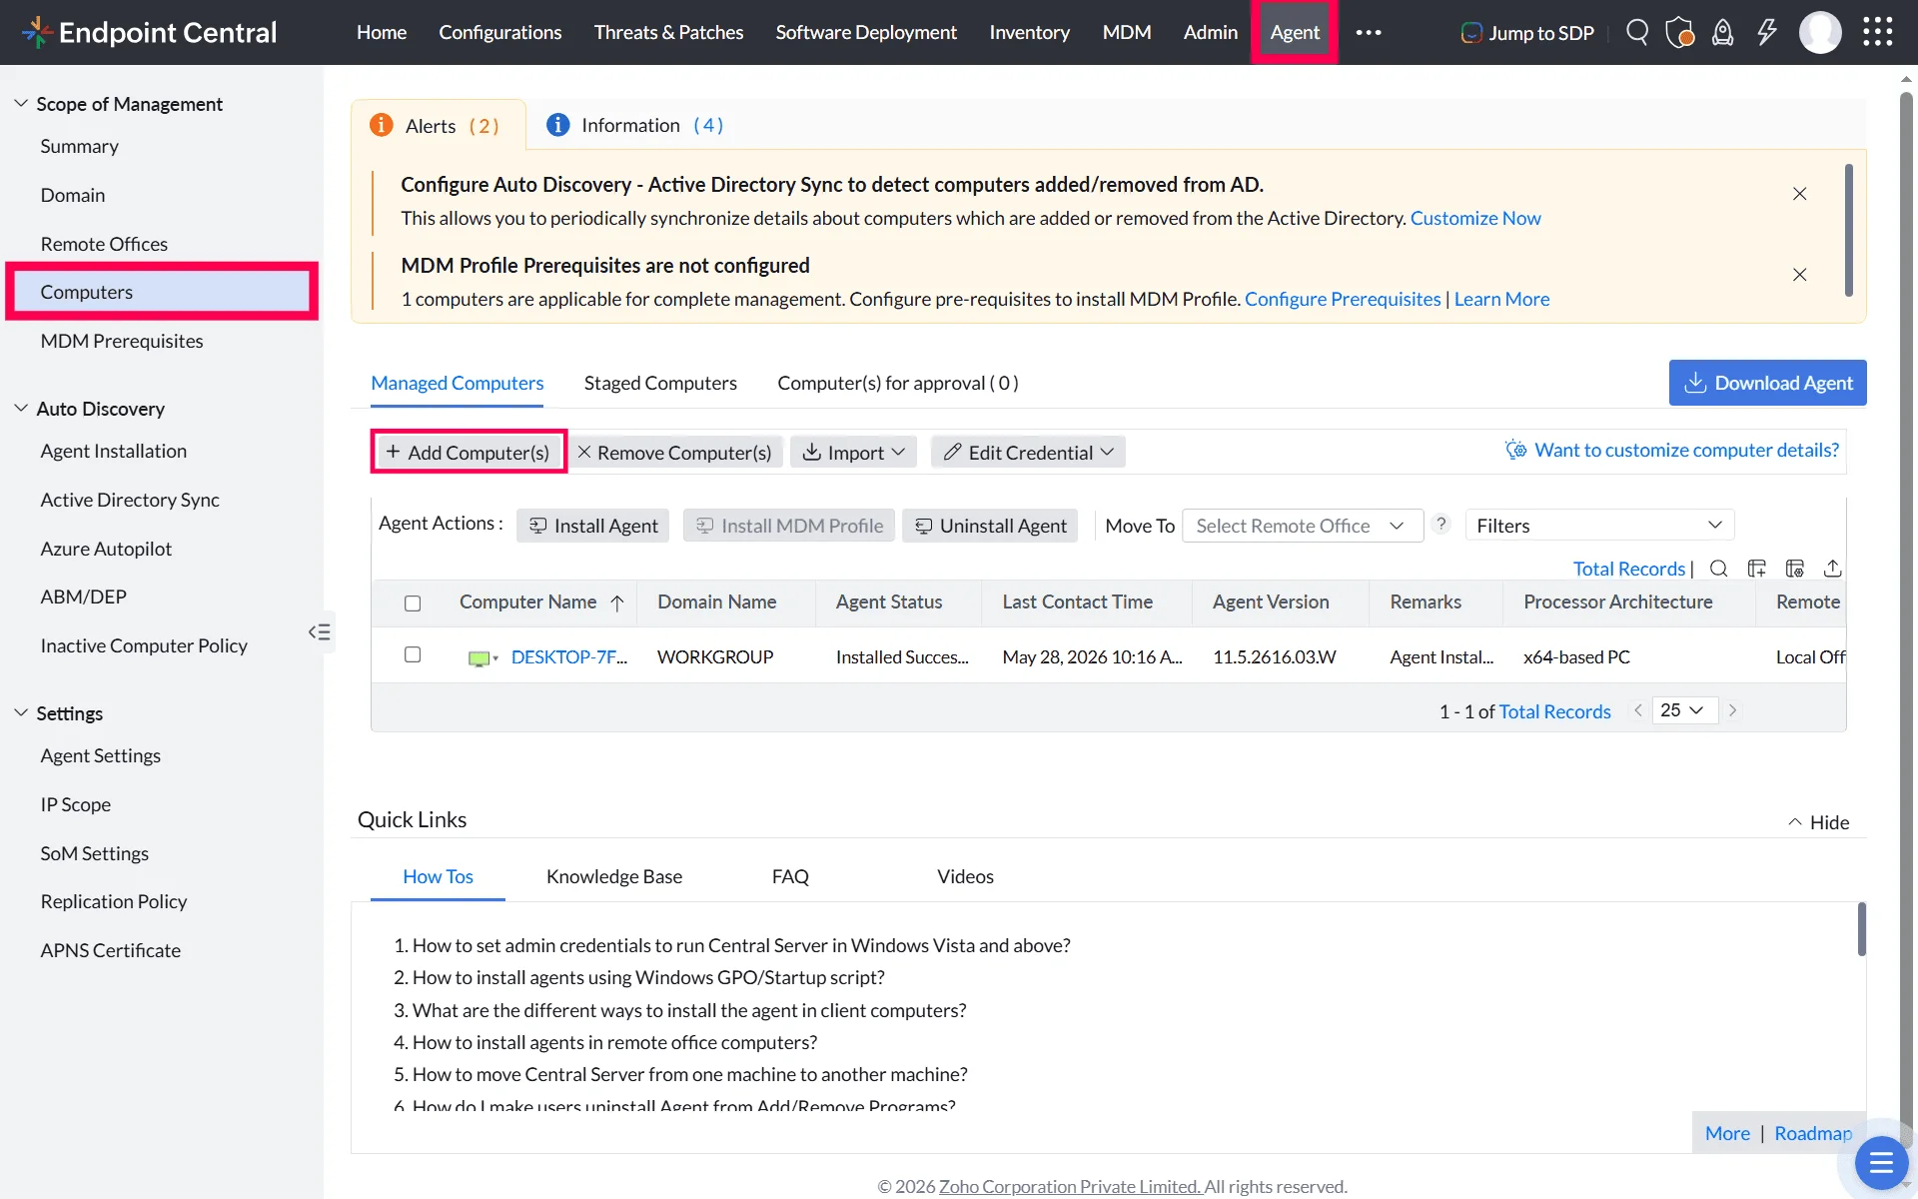Click the Endpoint Central logo

point(149,32)
